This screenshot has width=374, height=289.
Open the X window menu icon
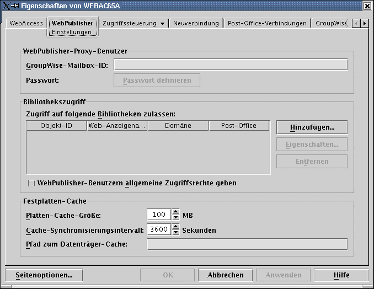point(7,6)
